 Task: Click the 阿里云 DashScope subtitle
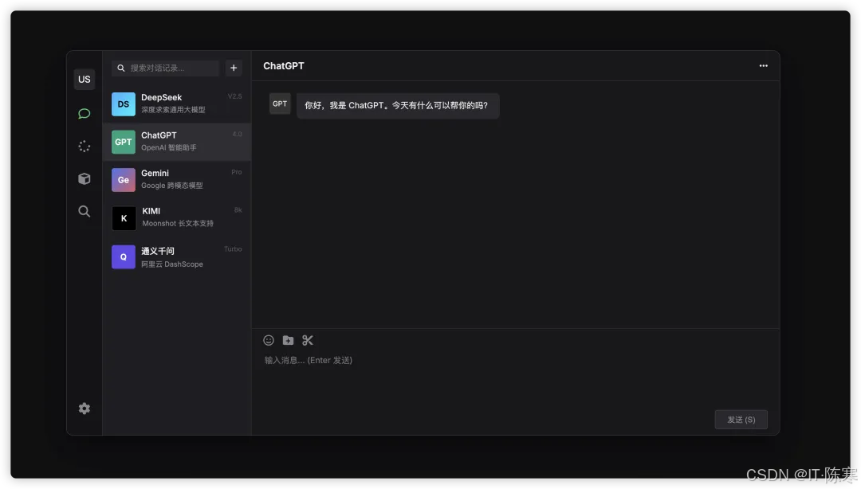tap(172, 264)
